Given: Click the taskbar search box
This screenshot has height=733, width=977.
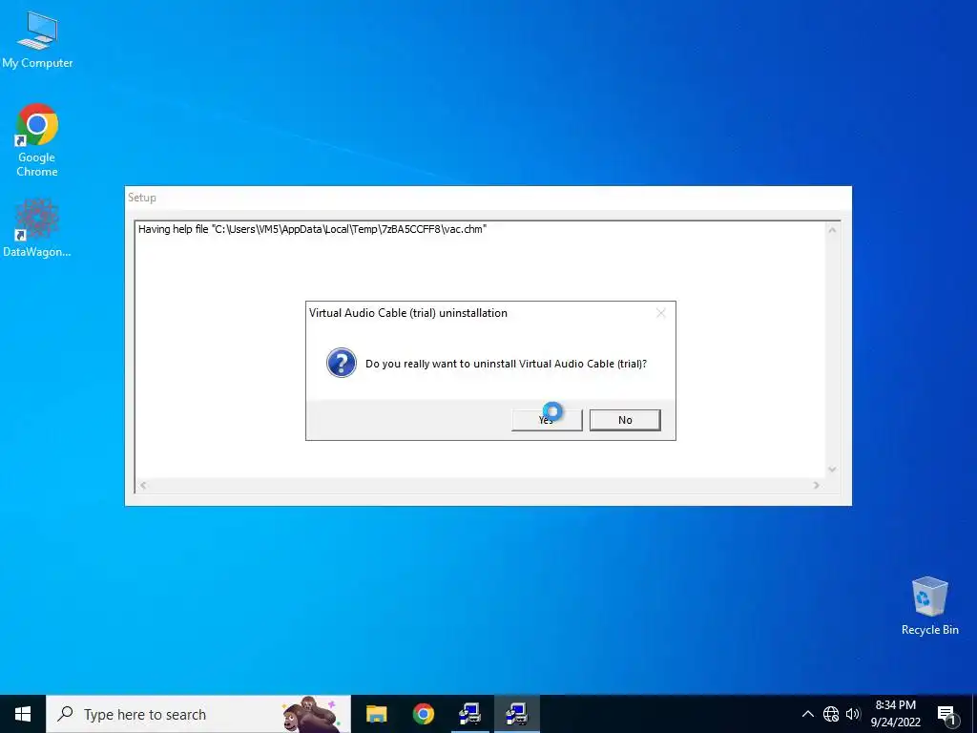Looking at the screenshot, I should tap(198, 714).
